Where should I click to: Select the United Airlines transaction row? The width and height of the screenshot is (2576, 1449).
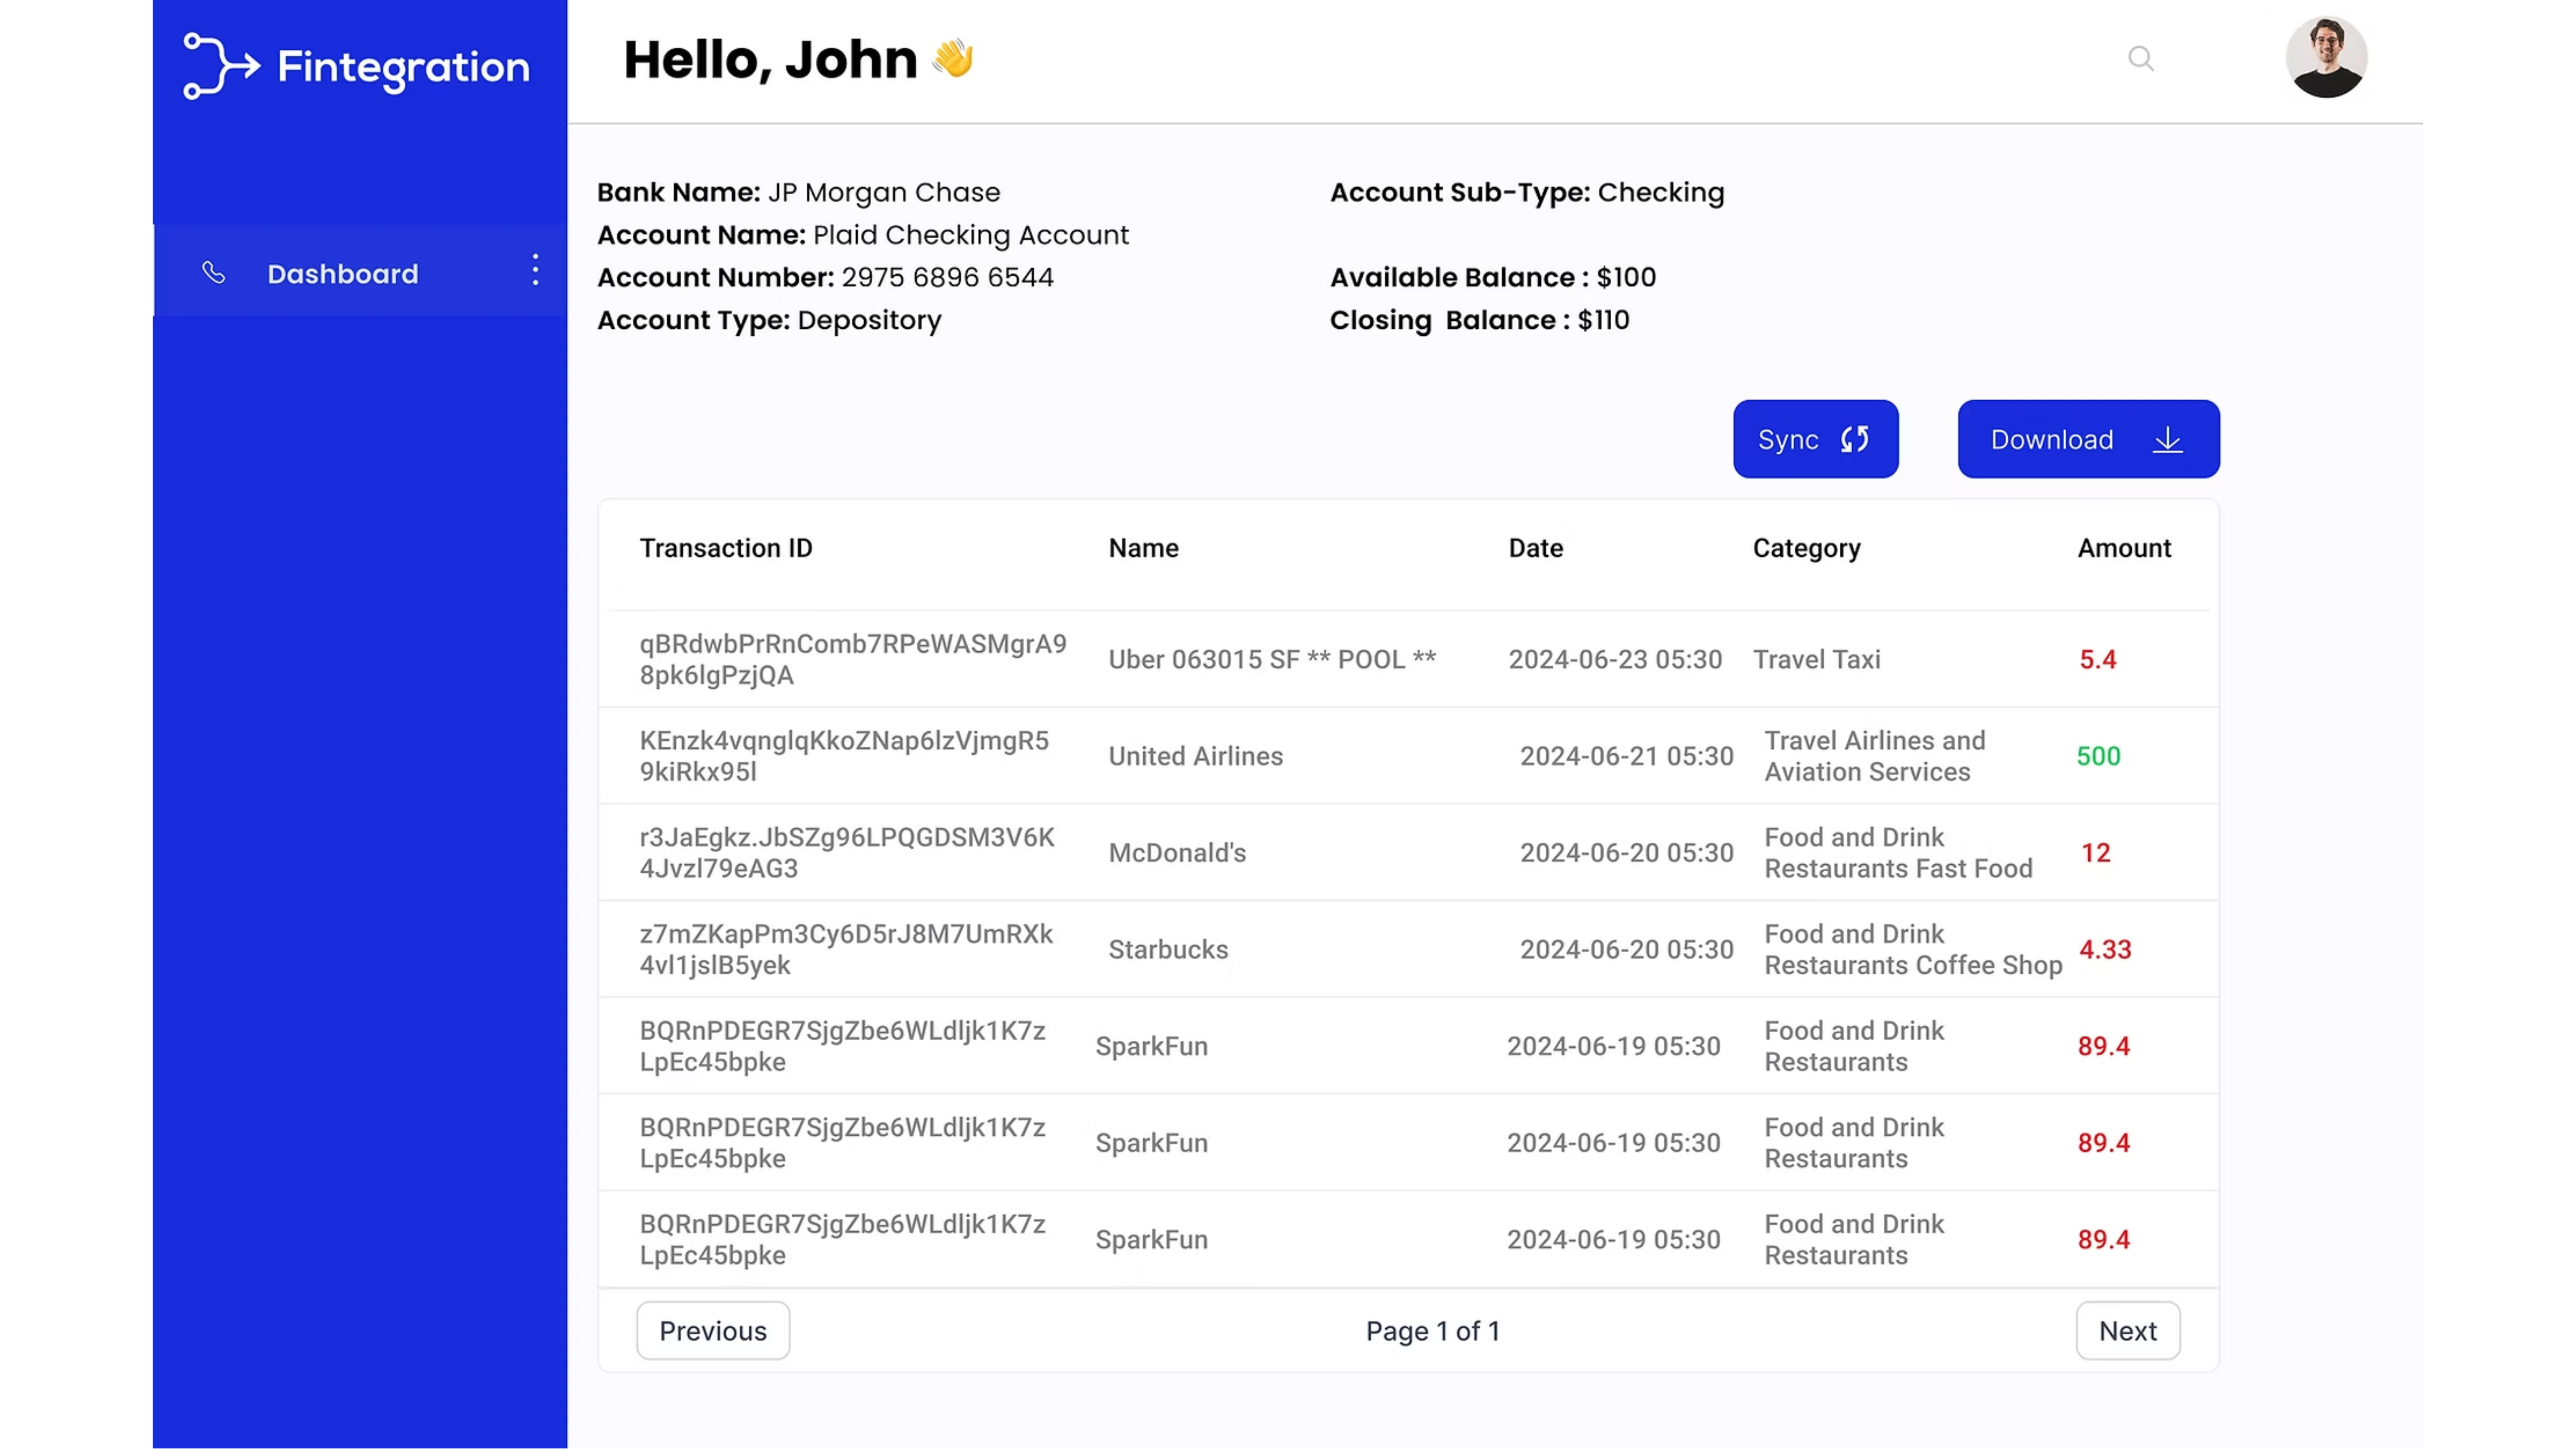1195,756
